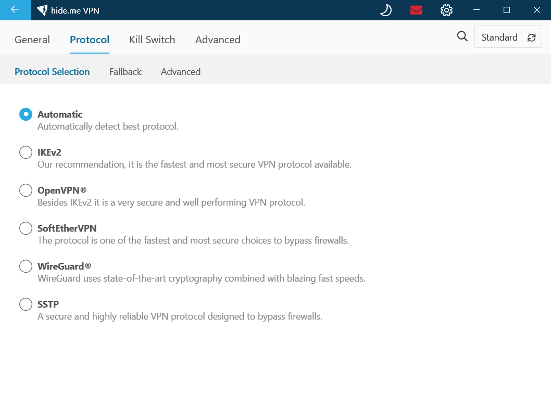Choose the SoftEtherVPN radio button
551x394 pixels.
click(x=26, y=228)
